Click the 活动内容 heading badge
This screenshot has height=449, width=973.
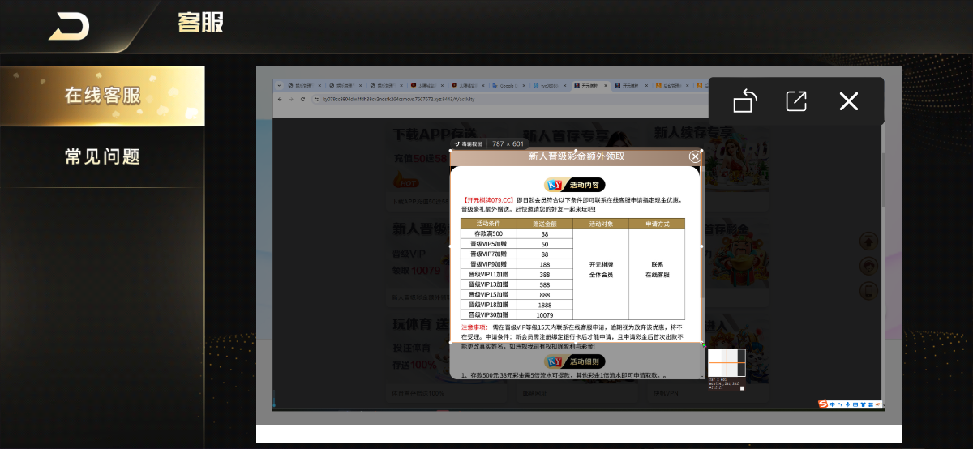click(576, 185)
